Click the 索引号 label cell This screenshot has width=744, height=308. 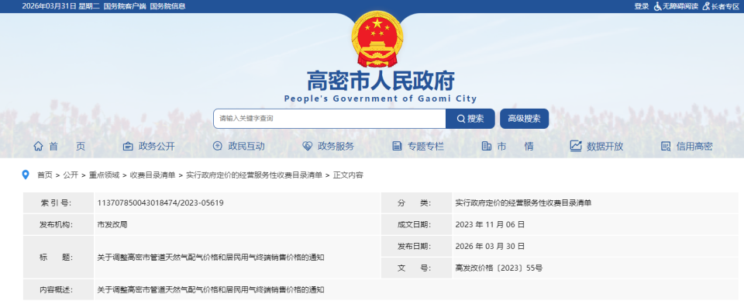[58, 203]
